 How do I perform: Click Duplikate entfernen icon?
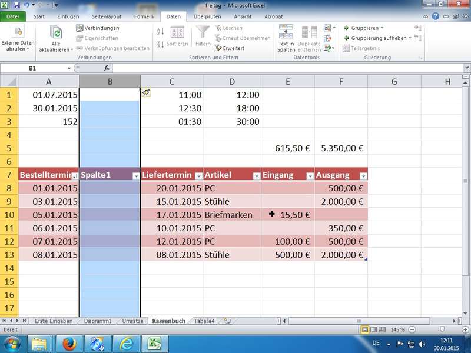pos(309,32)
